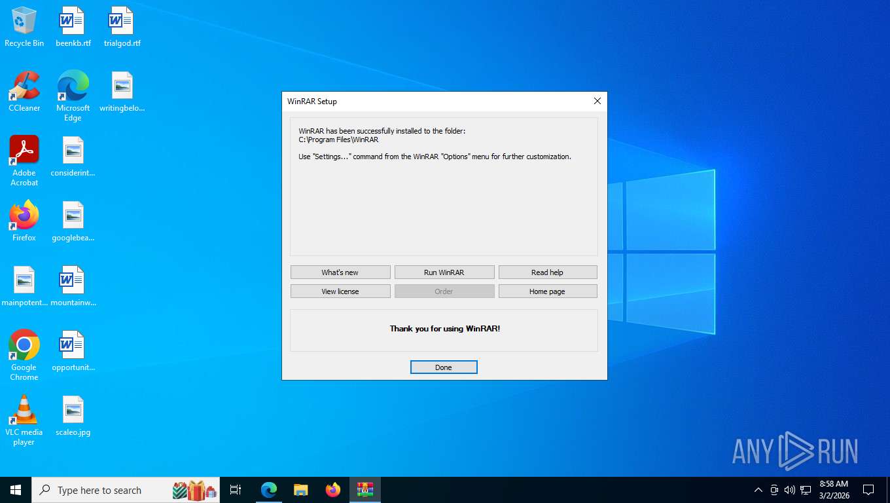Click the taskbar search box
This screenshot has height=503, width=890.
coord(126,490)
